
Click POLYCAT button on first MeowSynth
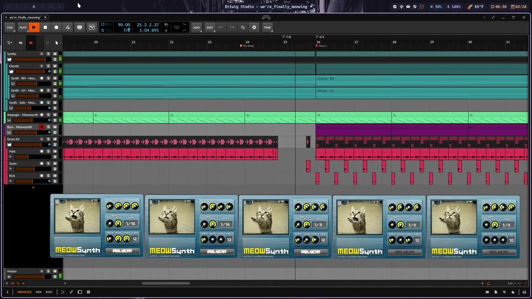[123, 251]
